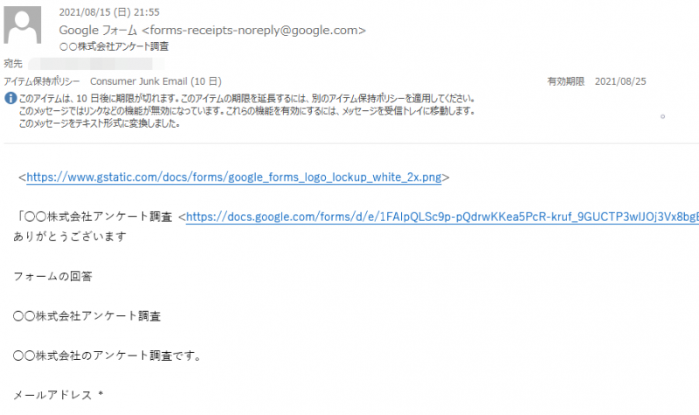Screen dimensions: 699x415
Task: Click the email subject ○○株式会社アンケート調査
Action: 114,46
